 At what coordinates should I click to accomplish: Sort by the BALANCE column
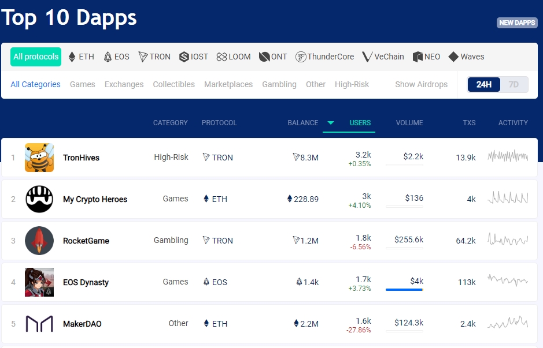[302, 123]
